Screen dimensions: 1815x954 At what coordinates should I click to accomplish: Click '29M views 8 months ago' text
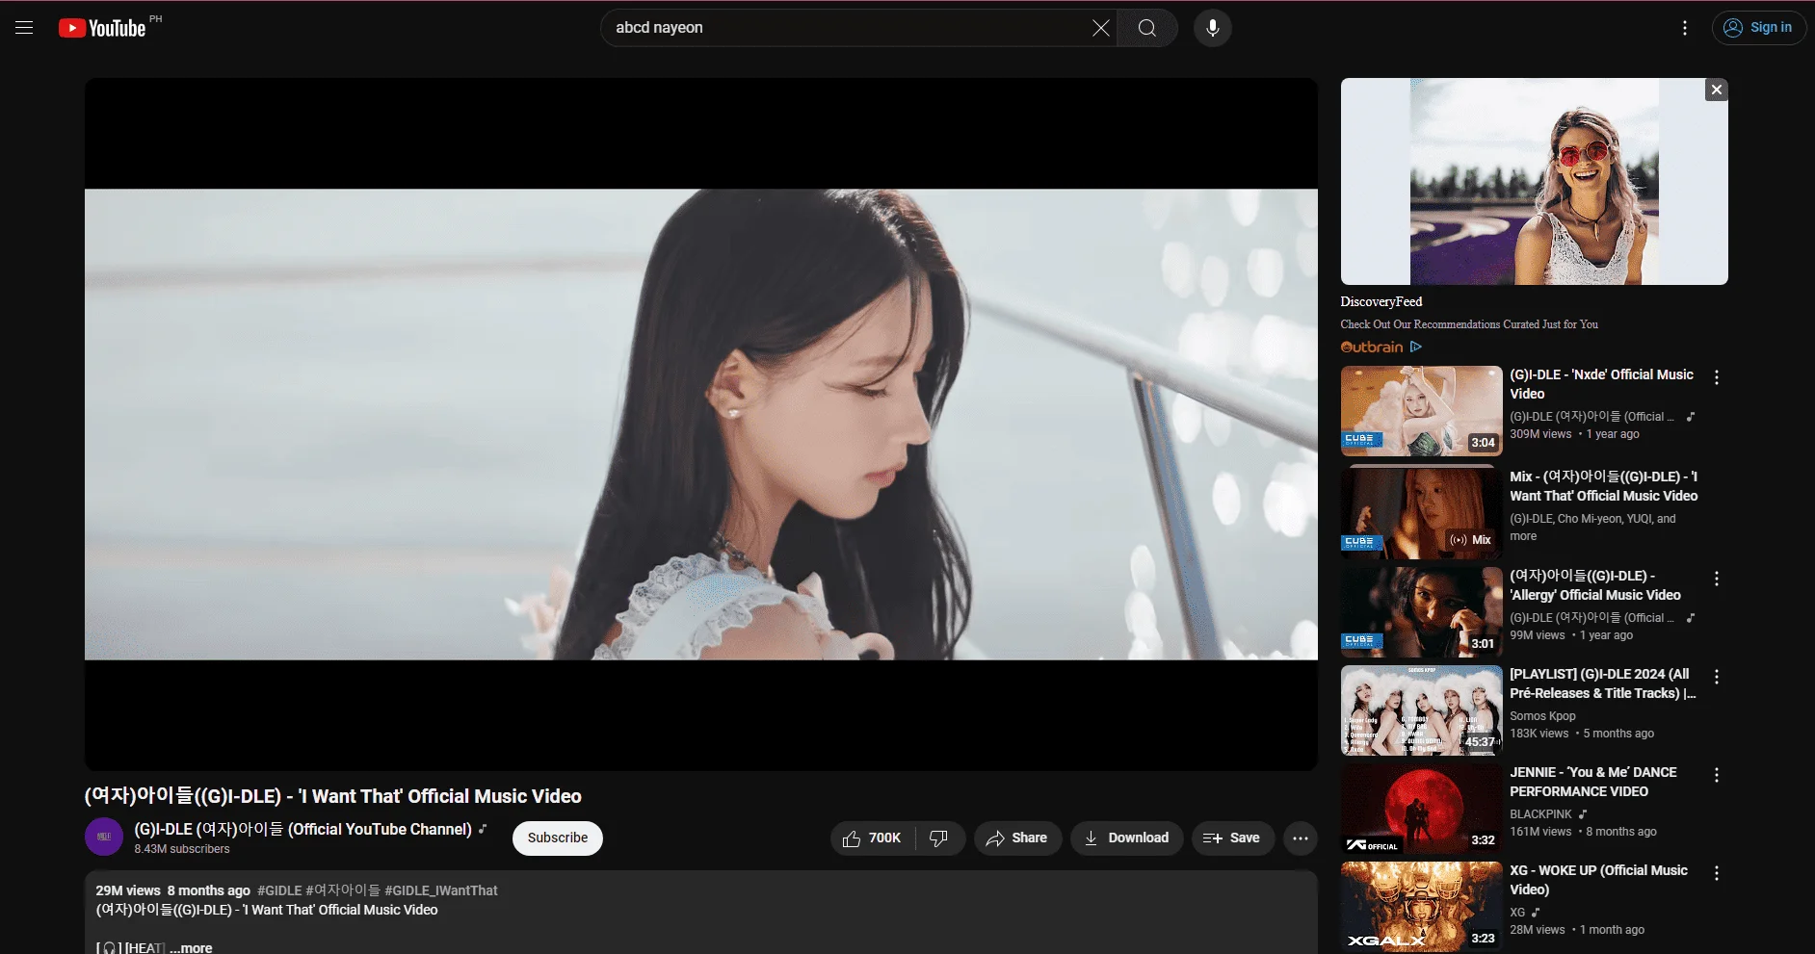173,890
